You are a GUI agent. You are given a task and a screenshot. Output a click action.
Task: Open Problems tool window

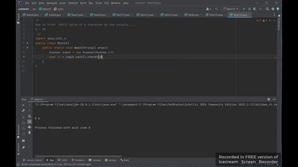point(78,160)
